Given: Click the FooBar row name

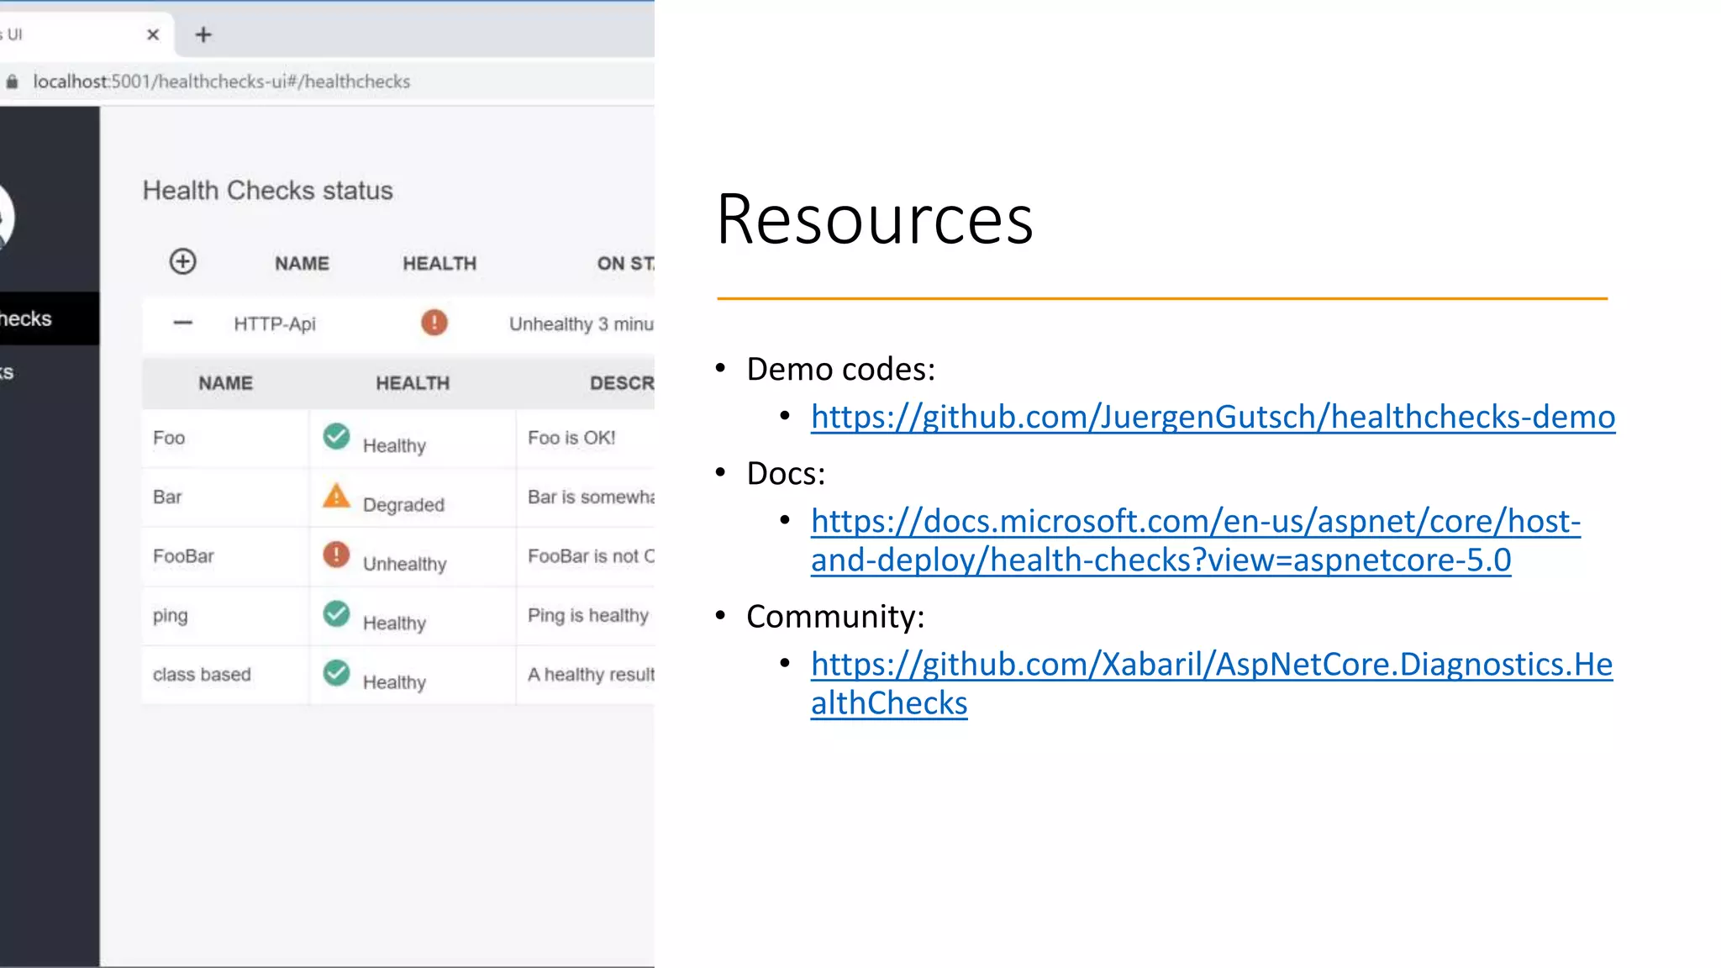Looking at the screenshot, I should coord(183,556).
